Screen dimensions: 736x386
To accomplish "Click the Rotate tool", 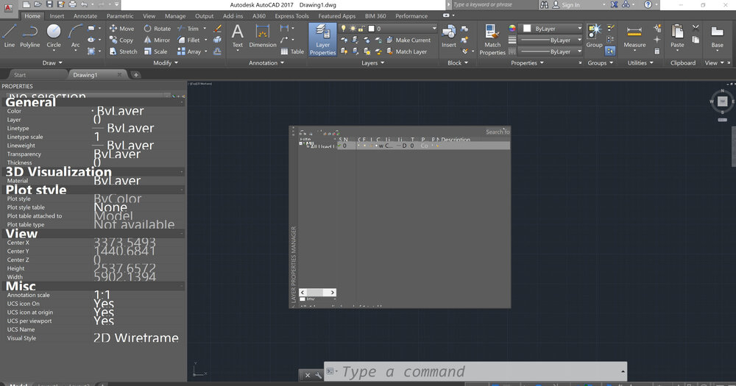I will pyautogui.click(x=158, y=29).
